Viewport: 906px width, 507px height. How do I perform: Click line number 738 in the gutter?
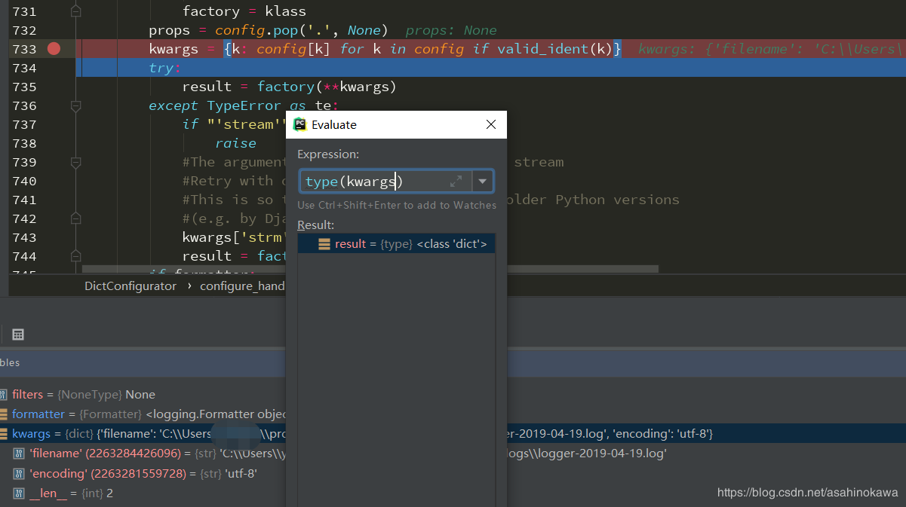point(24,143)
